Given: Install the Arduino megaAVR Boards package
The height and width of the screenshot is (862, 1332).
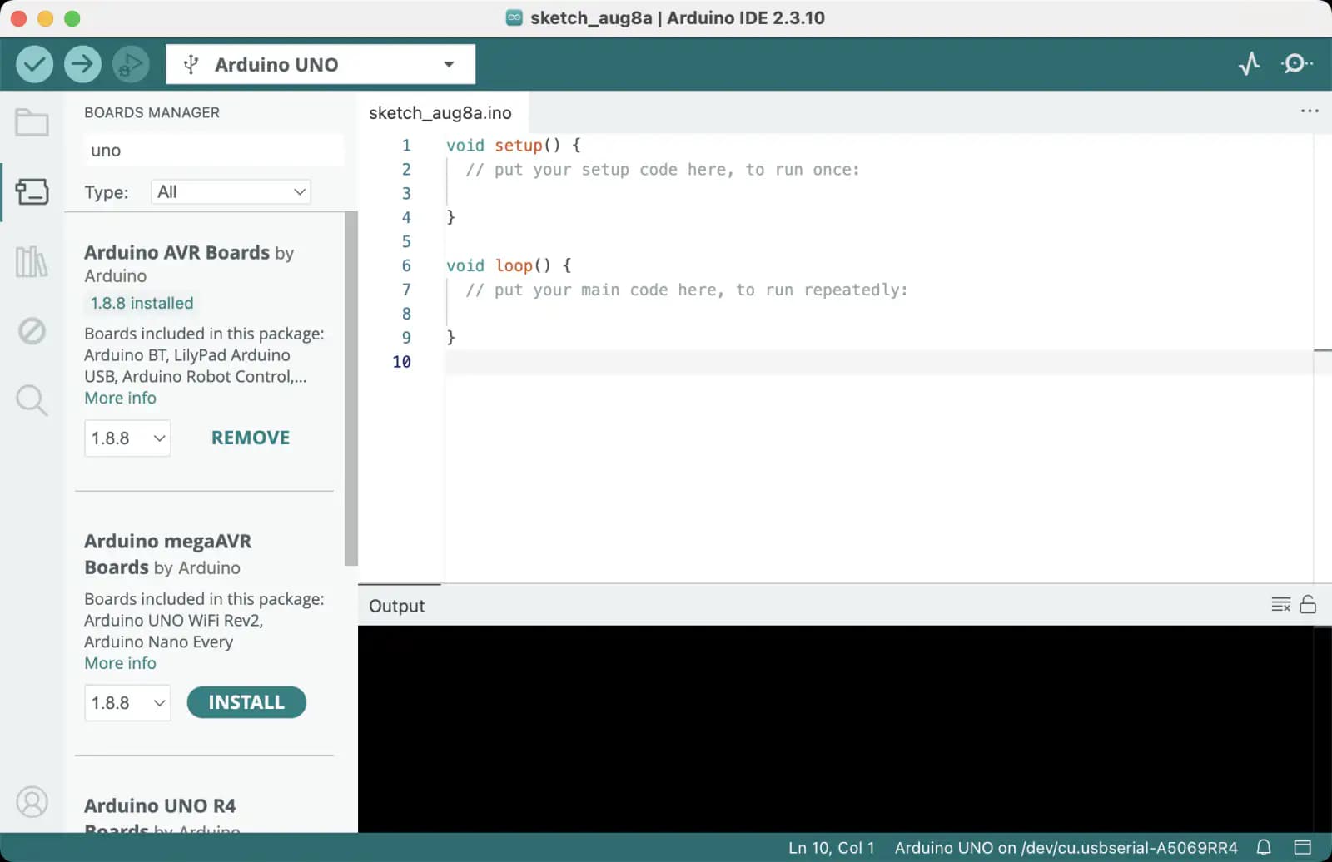Looking at the screenshot, I should coord(246,702).
